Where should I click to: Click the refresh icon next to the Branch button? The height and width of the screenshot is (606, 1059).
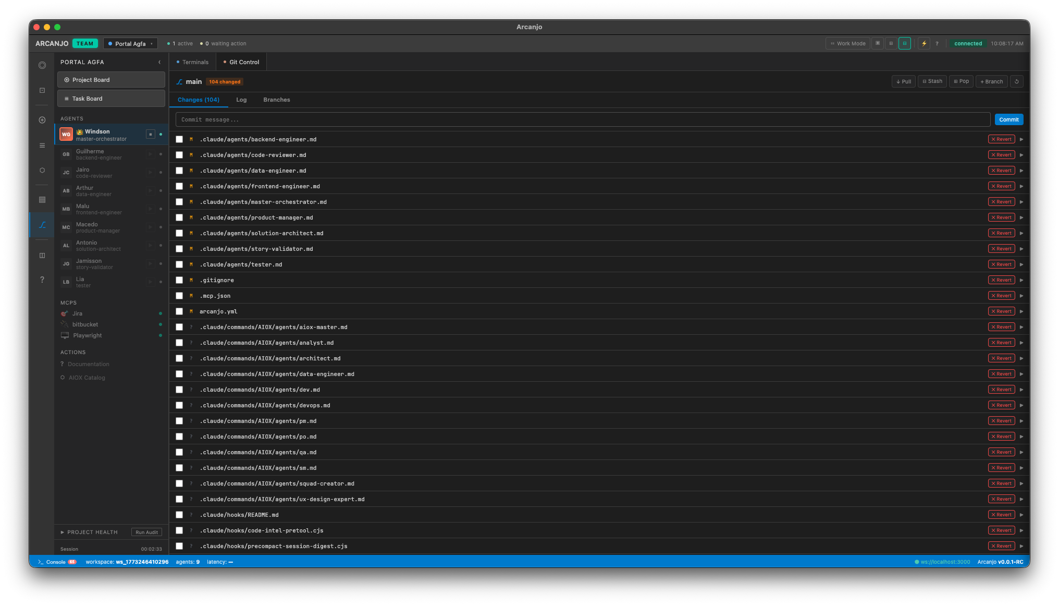(1017, 81)
